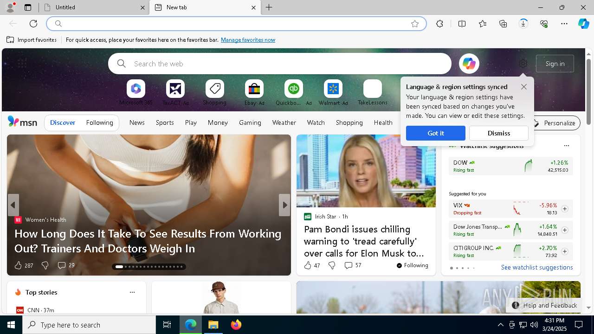Open the Money menu item
The height and width of the screenshot is (334, 594).
[x=218, y=122]
